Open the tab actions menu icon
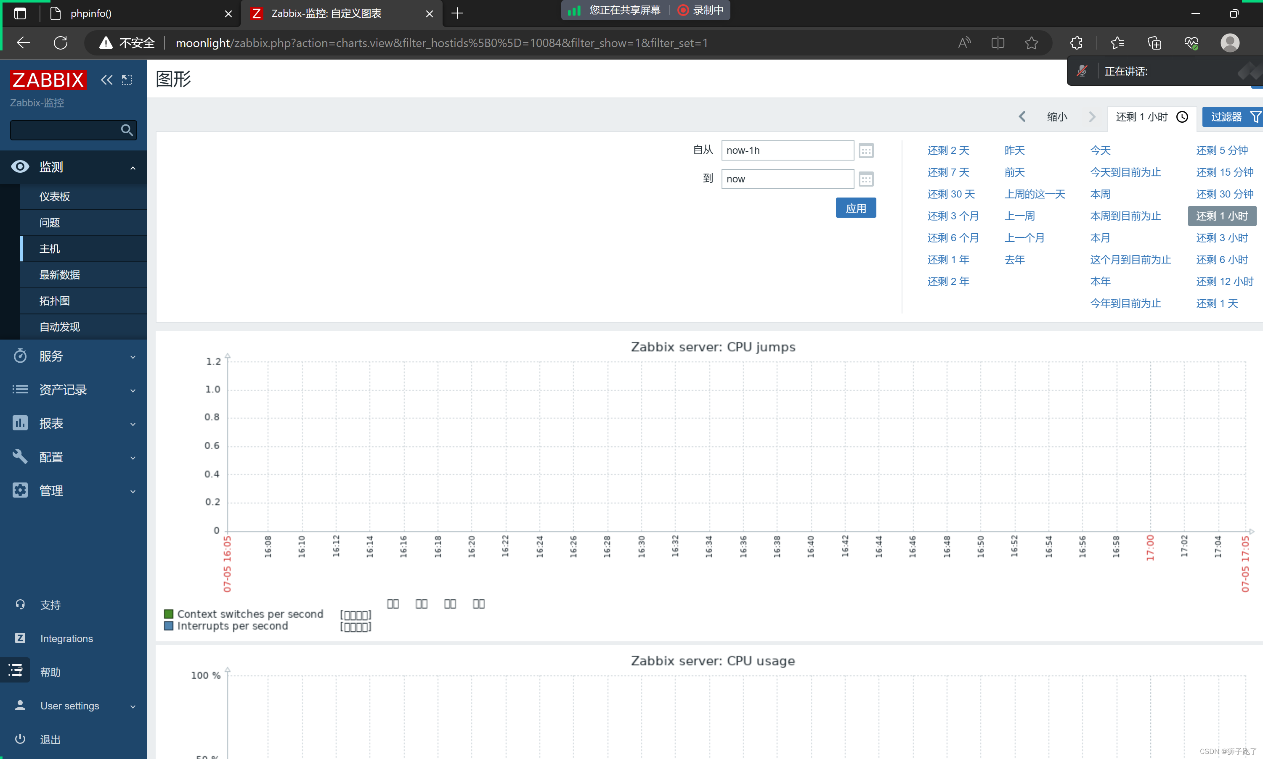This screenshot has height=759, width=1263. tap(20, 13)
